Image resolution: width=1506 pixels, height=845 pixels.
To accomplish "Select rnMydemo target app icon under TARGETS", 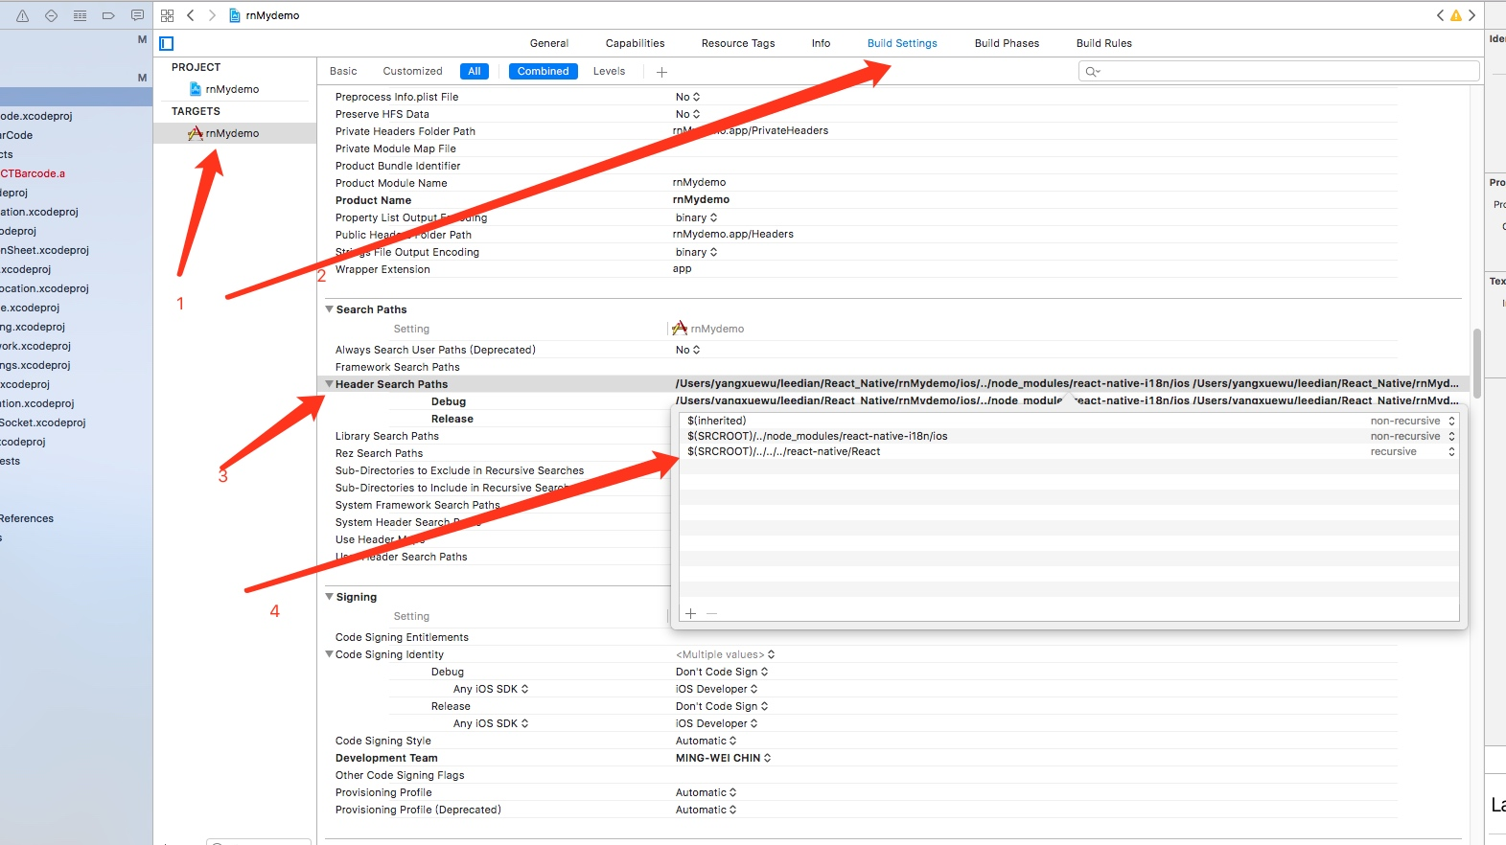I will coord(196,133).
